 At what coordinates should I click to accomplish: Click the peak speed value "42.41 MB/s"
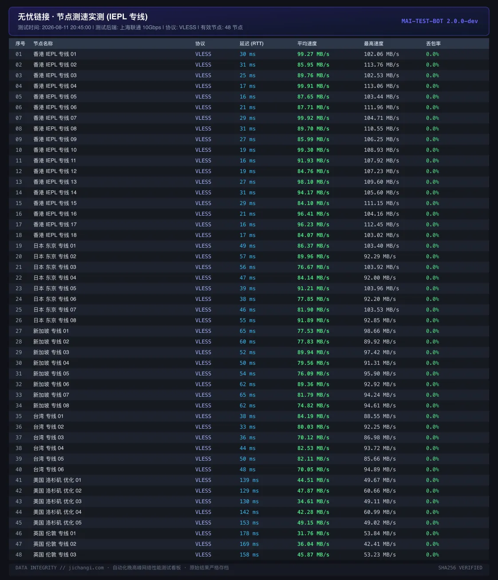pyautogui.click(x=380, y=544)
